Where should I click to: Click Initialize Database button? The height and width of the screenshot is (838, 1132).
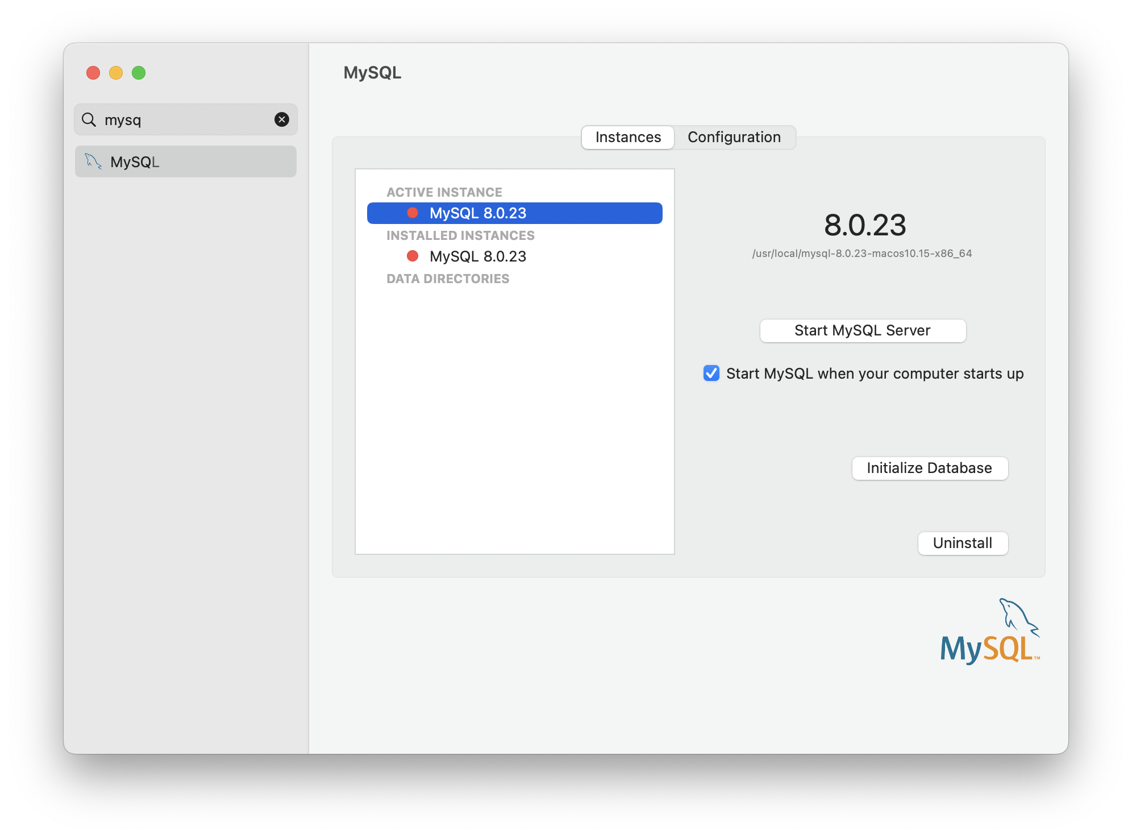929,468
